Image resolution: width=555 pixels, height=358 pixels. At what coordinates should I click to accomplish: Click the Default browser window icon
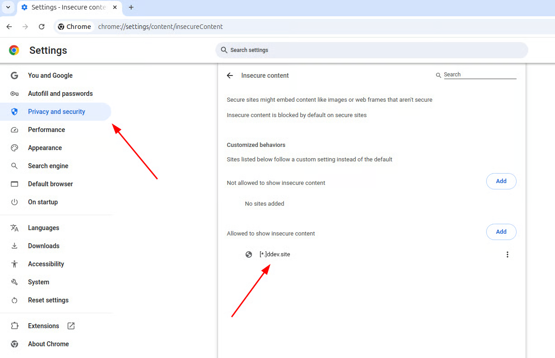click(14, 184)
